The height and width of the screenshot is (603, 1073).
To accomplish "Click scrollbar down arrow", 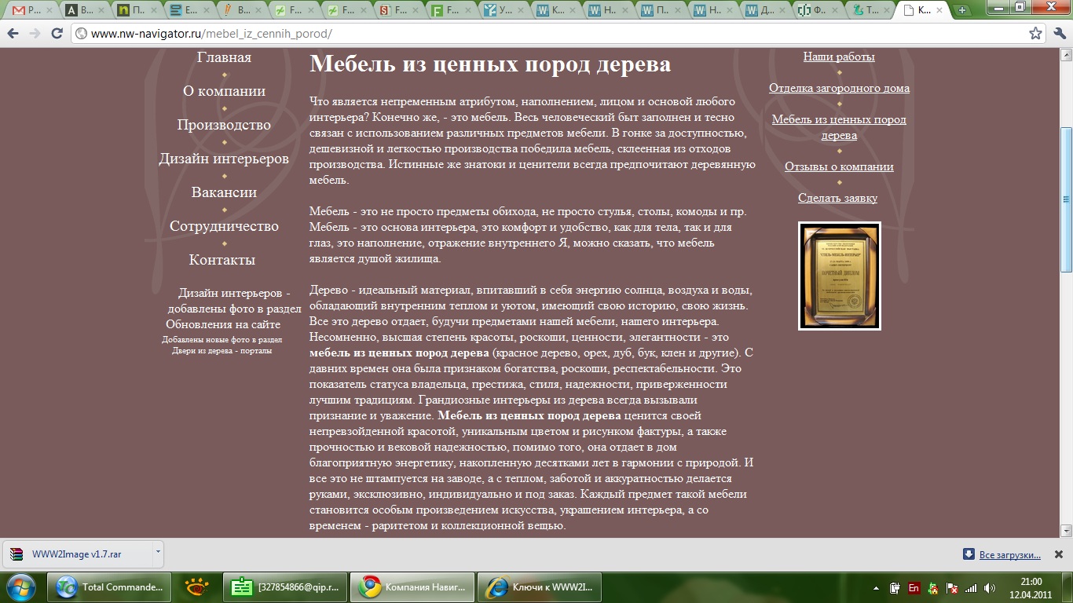I will 1066,531.
